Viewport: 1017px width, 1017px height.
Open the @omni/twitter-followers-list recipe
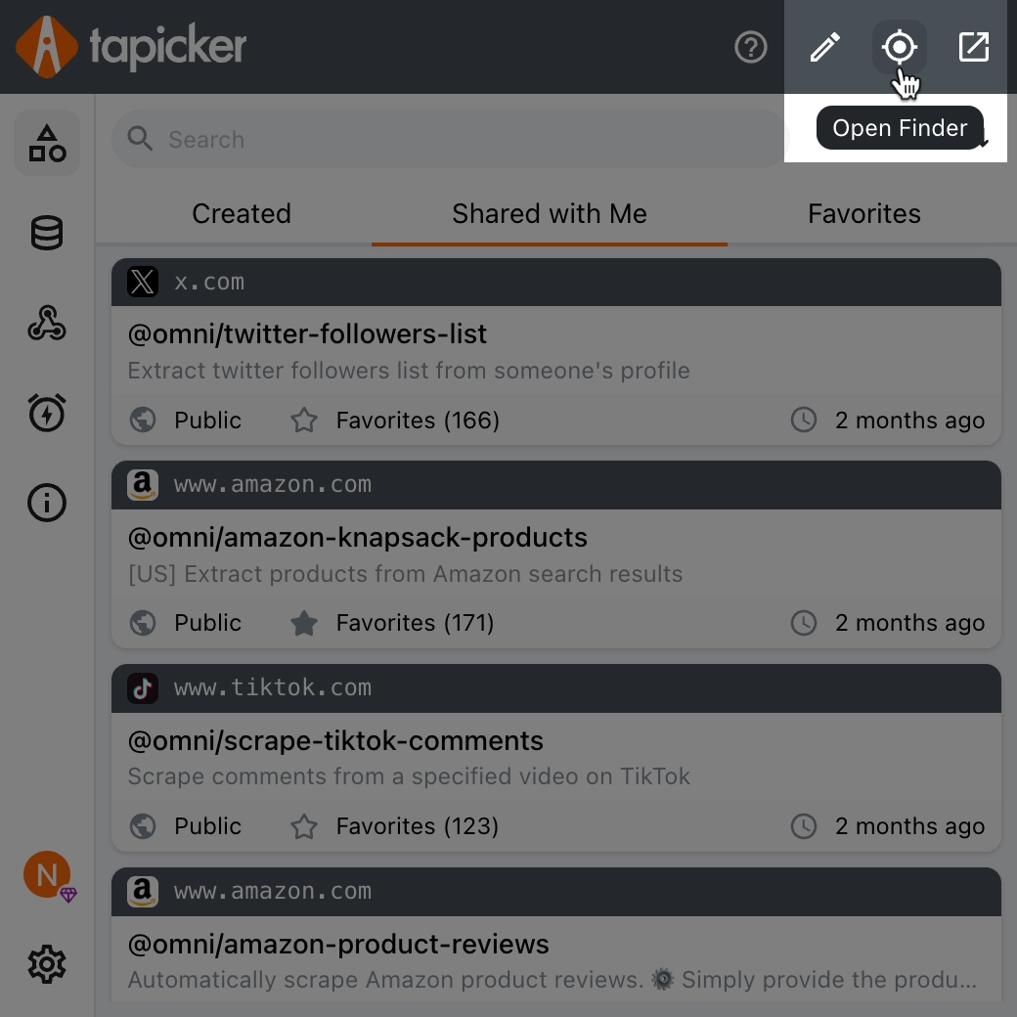click(307, 334)
